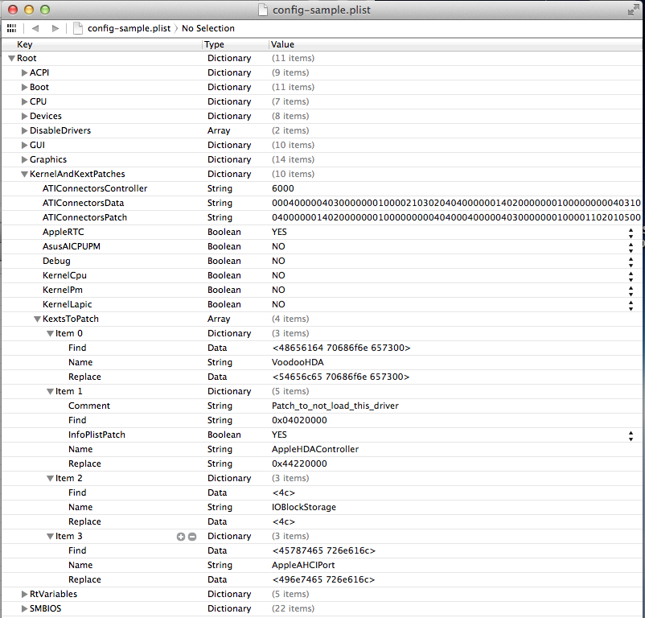Toggle the InfoPlistPatch boolean value stepper
645x618 pixels.
[x=631, y=435]
